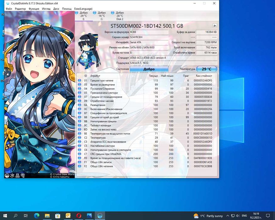Click the 29 °C temperature button
The width and height of the screenshot is (275, 220).
pos(206,69)
